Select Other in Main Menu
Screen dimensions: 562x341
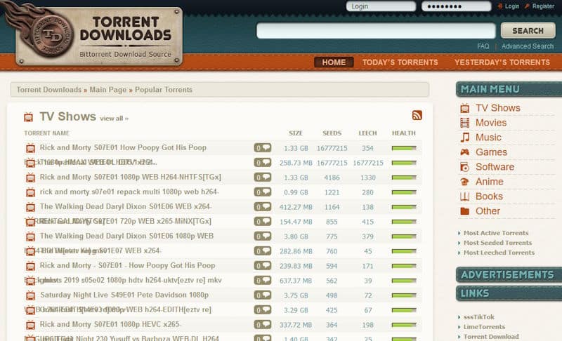pyautogui.click(x=488, y=211)
